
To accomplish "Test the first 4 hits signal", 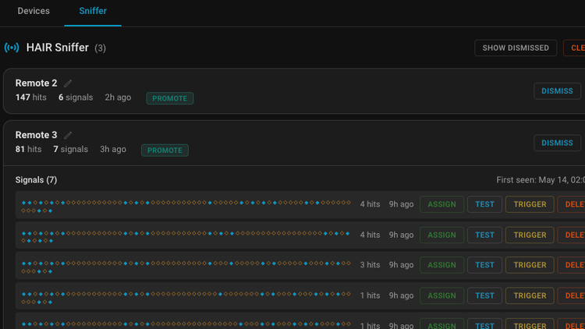I will pyautogui.click(x=484, y=204).
